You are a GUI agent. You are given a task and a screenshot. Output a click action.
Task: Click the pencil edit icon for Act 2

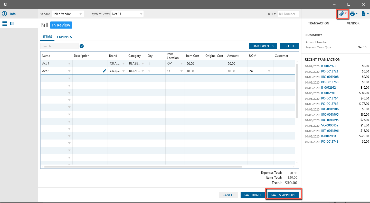[104, 71]
